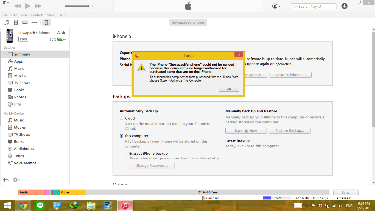
Task: Play the previous track with the rewind button
Action: 17,6
